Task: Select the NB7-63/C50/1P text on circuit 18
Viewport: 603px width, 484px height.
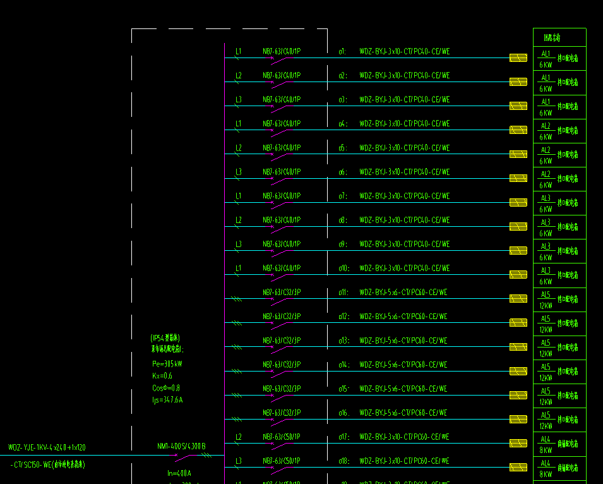Action: (282, 461)
